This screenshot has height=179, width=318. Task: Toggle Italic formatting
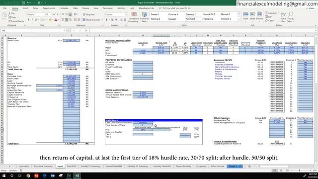click(32, 20)
